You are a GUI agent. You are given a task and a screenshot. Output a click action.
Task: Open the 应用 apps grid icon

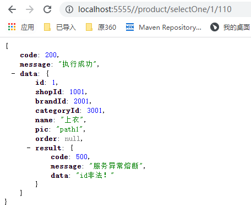[12, 27]
